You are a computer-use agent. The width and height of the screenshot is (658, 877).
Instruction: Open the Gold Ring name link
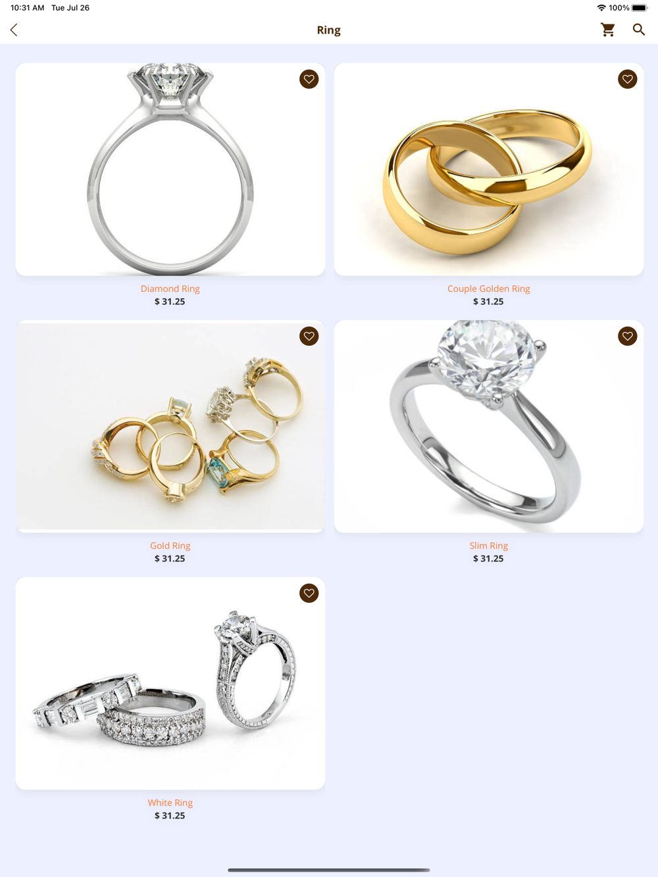tap(170, 546)
